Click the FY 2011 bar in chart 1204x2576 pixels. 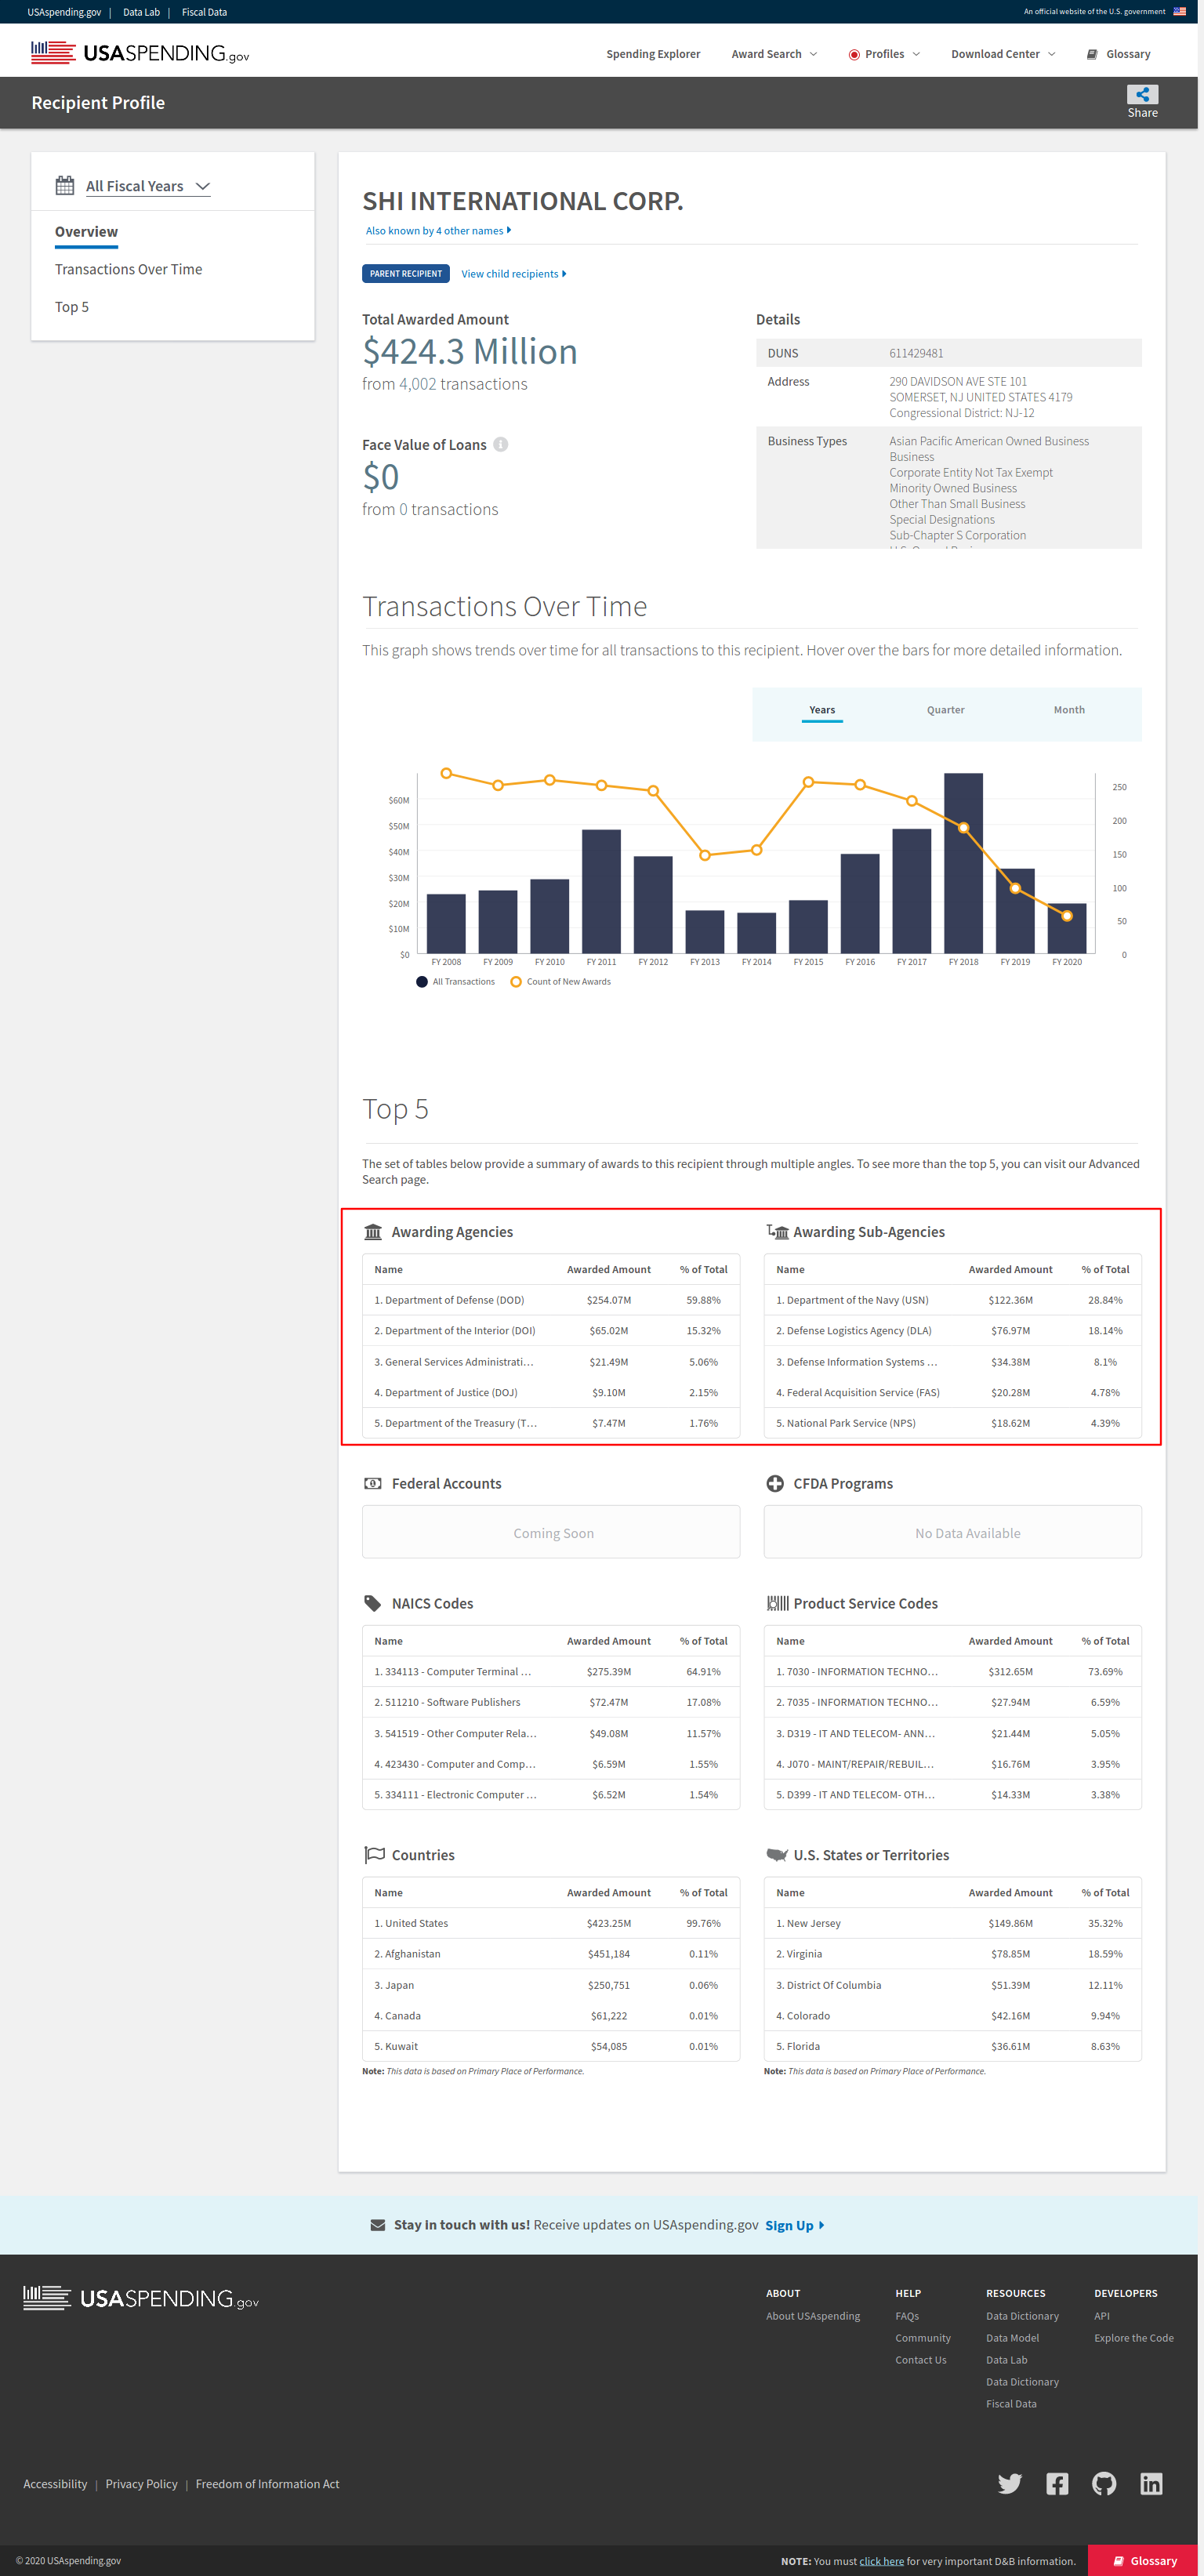pos(601,891)
